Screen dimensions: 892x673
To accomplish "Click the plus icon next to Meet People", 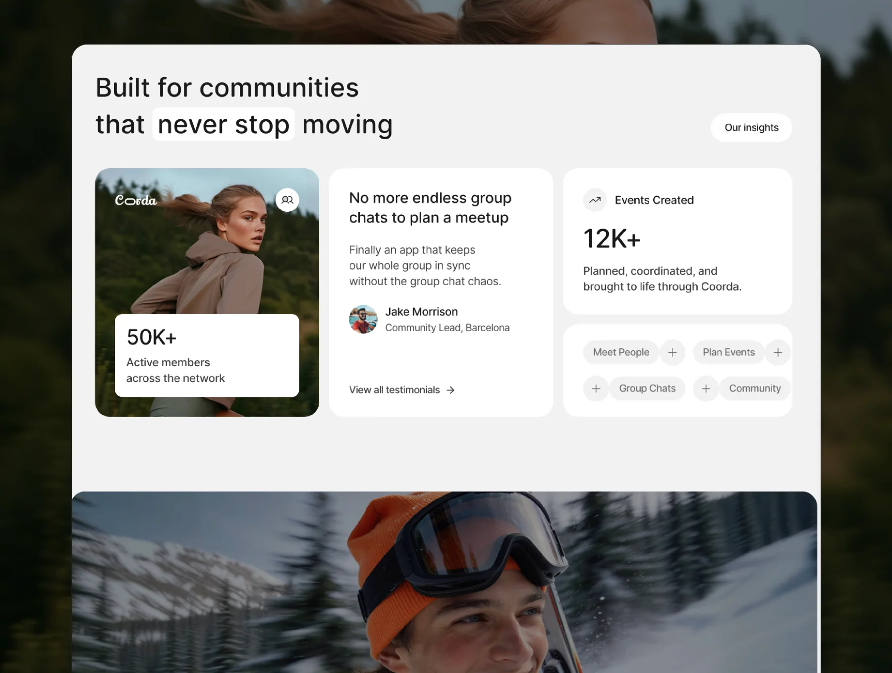I will click(x=672, y=352).
